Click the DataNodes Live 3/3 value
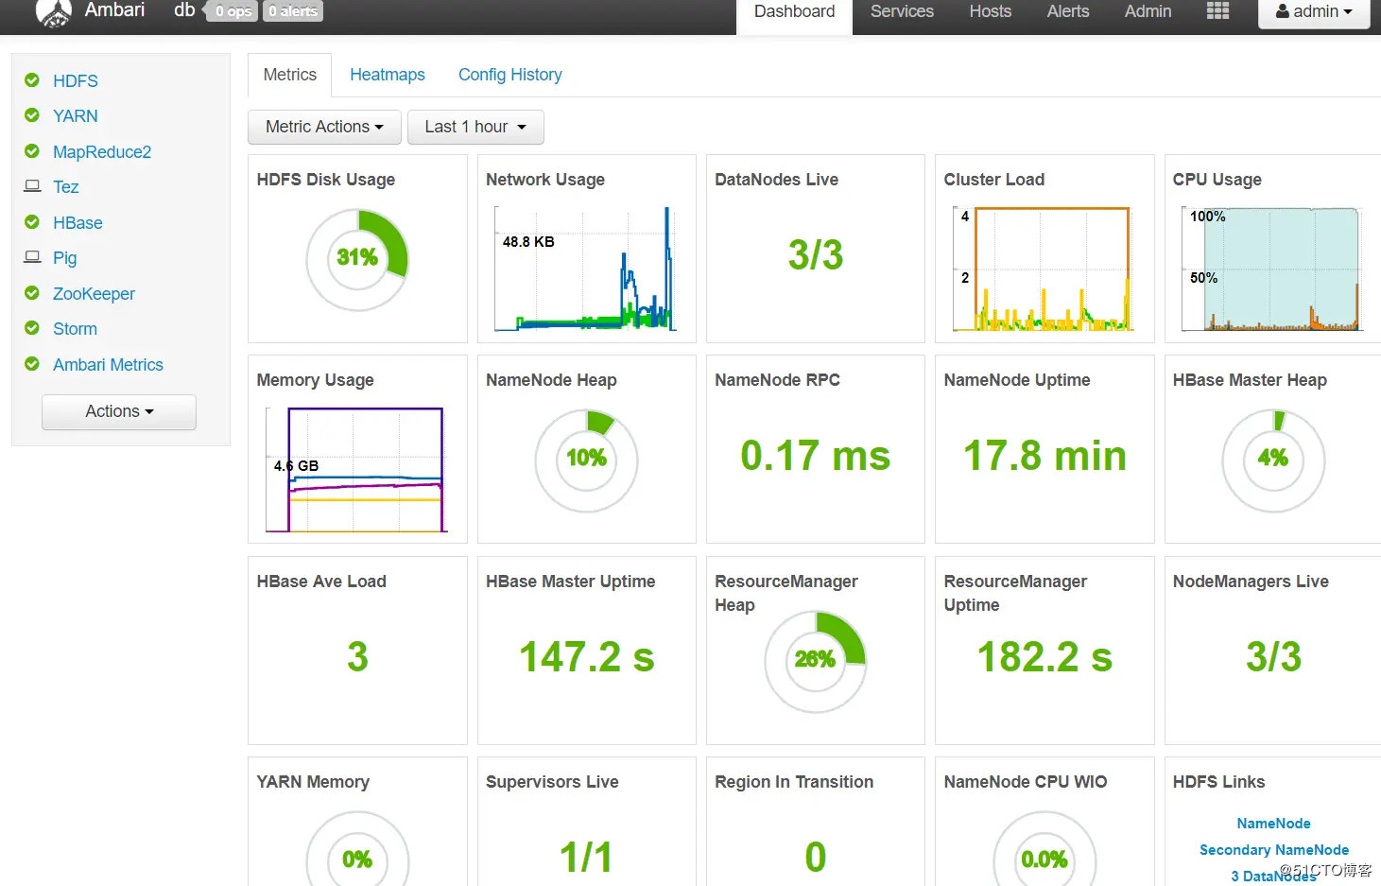Image resolution: width=1381 pixels, height=886 pixels. 815,255
